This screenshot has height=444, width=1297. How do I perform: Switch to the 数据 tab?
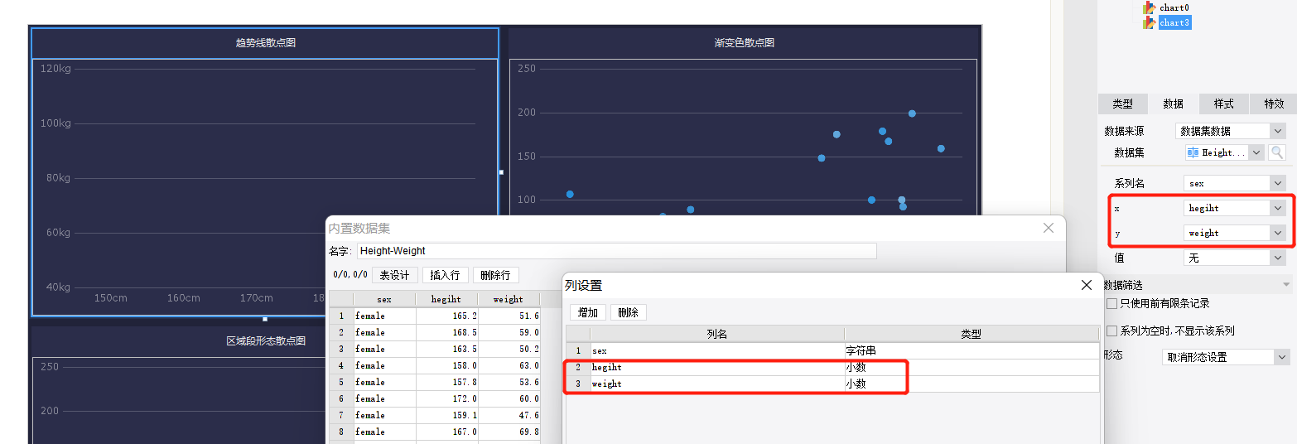tap(1173, 104)
